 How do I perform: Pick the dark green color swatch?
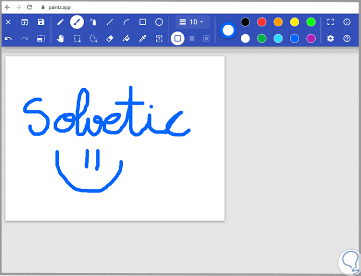[262, 39]
